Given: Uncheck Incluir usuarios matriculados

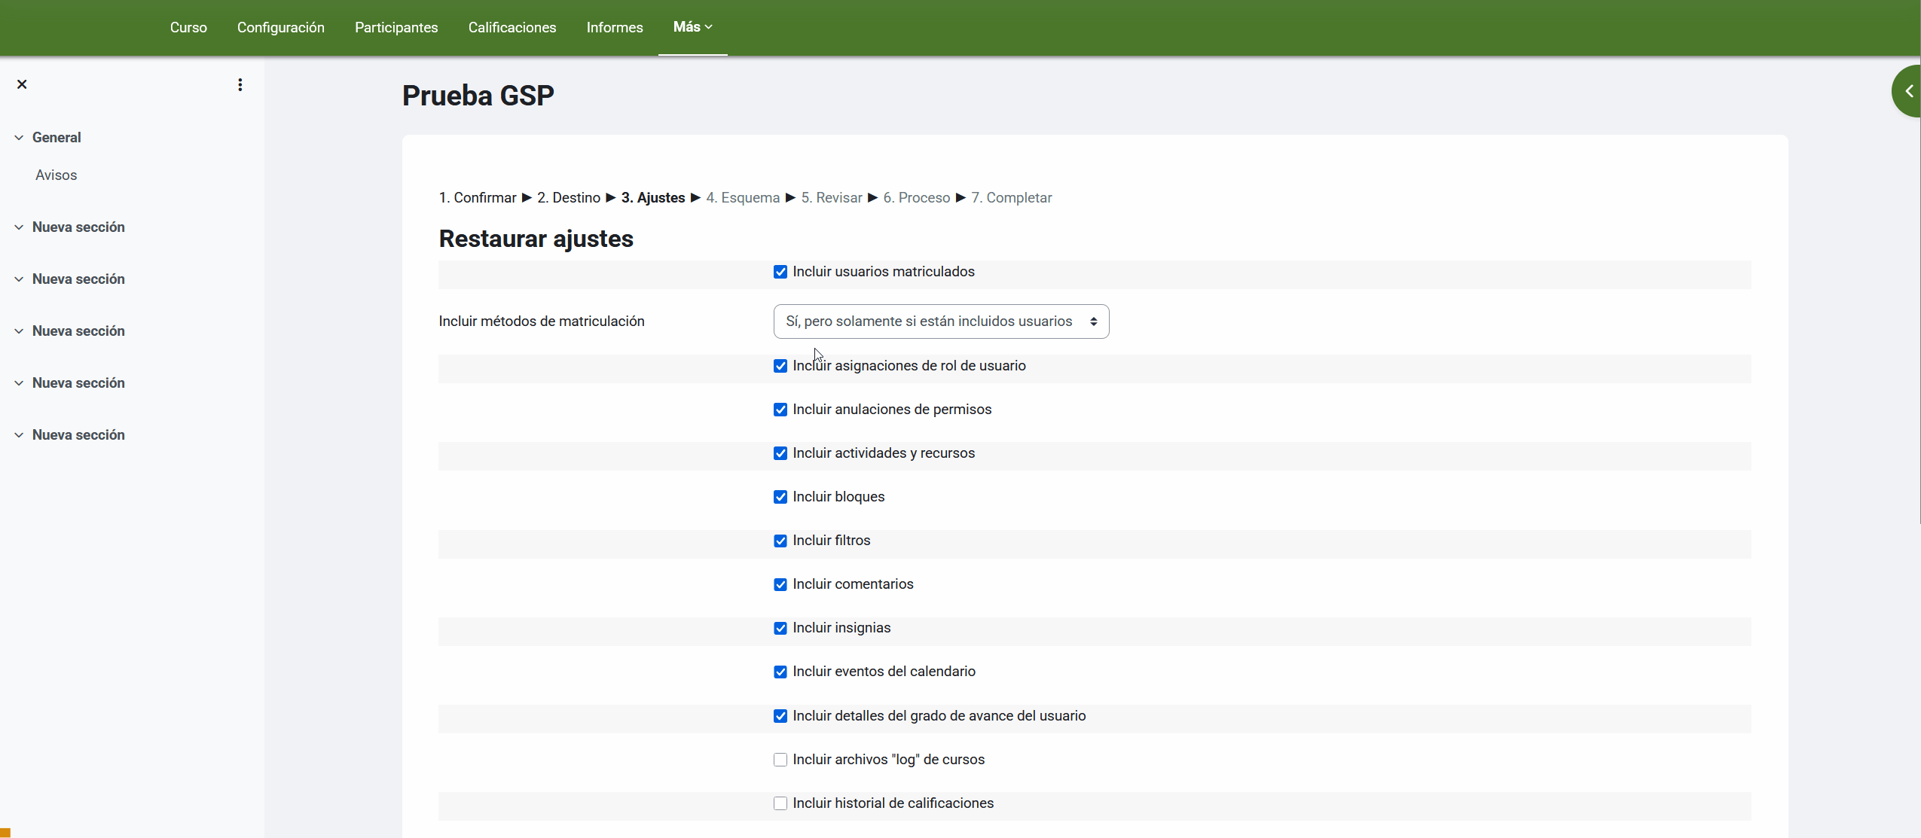Looking at the screenshot, I should tap(780, 272).
